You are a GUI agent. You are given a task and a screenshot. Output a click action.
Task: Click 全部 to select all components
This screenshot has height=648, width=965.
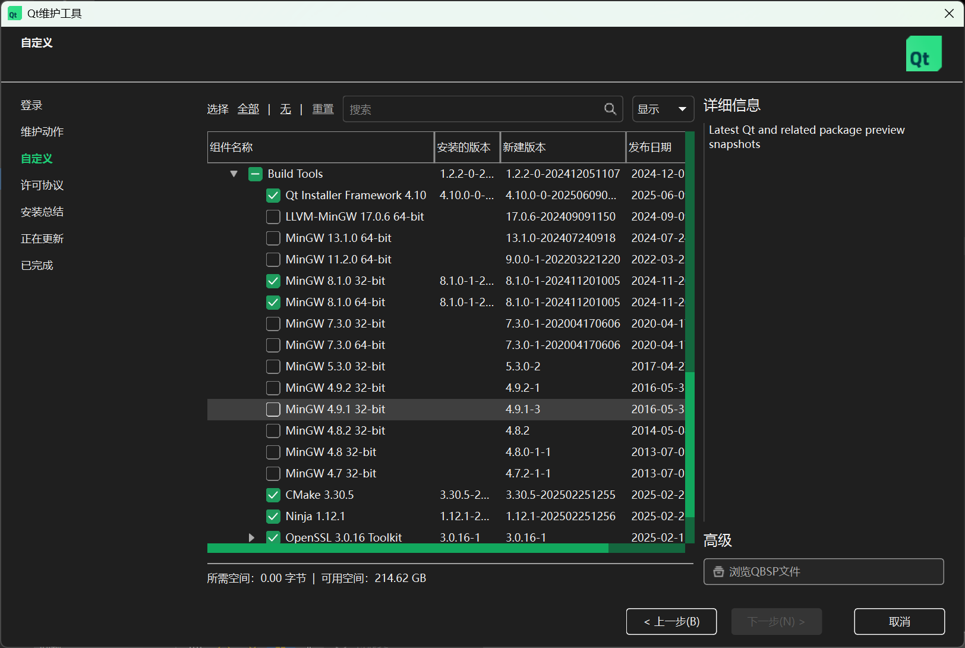point(248,109)
